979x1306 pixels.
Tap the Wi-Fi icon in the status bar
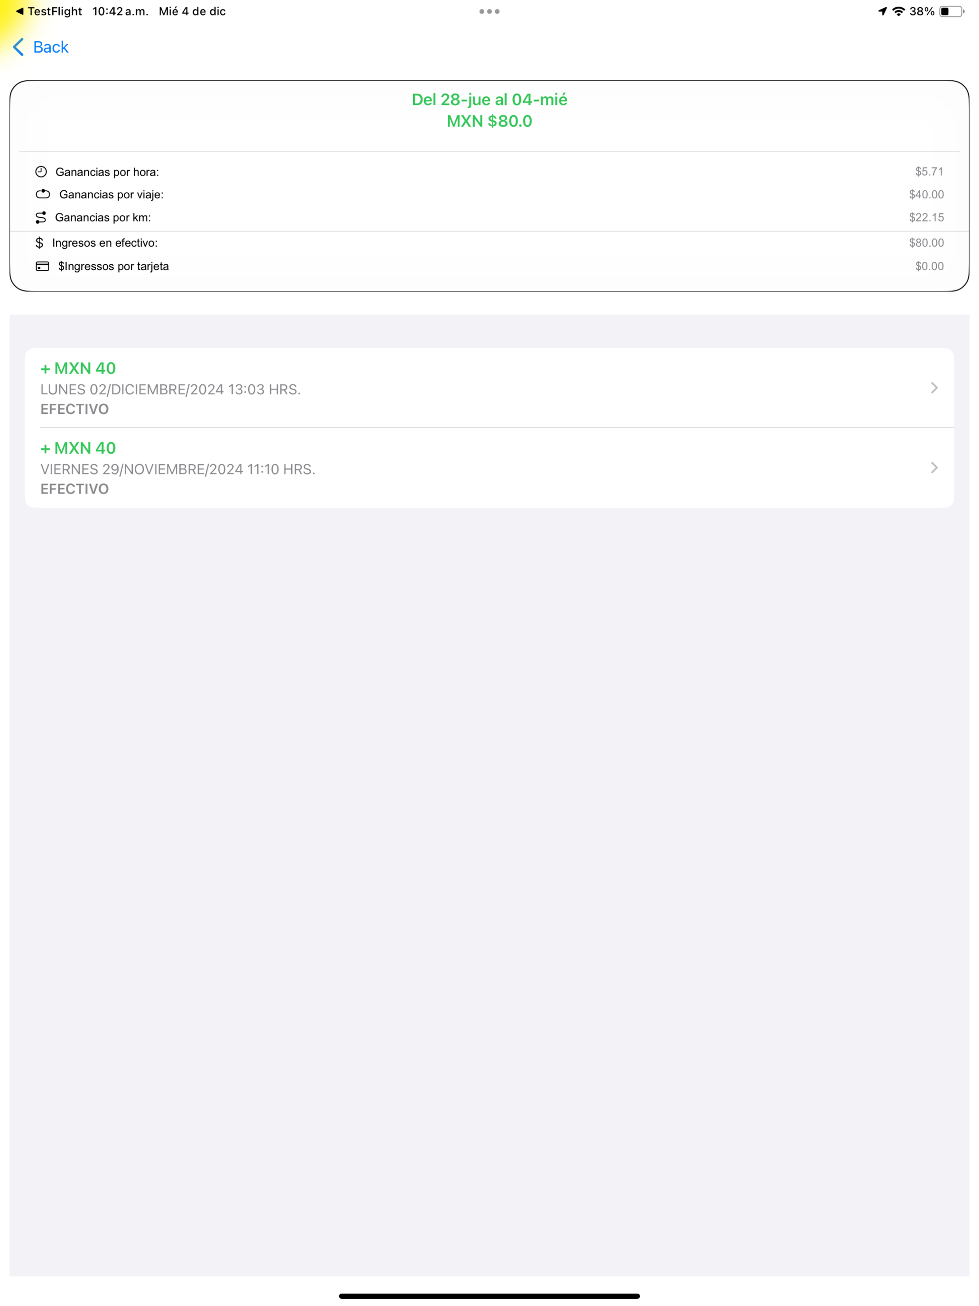(x=898, y=11)
